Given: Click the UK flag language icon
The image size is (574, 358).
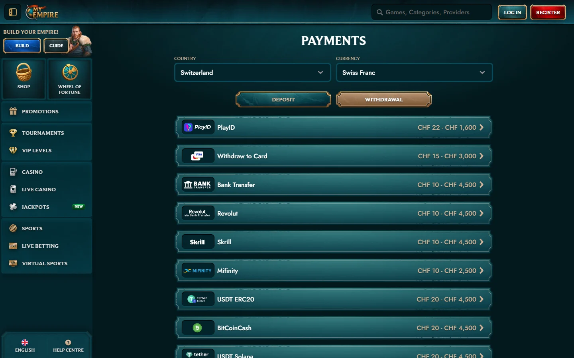Looking at the screenshot, I should point(25,342).
